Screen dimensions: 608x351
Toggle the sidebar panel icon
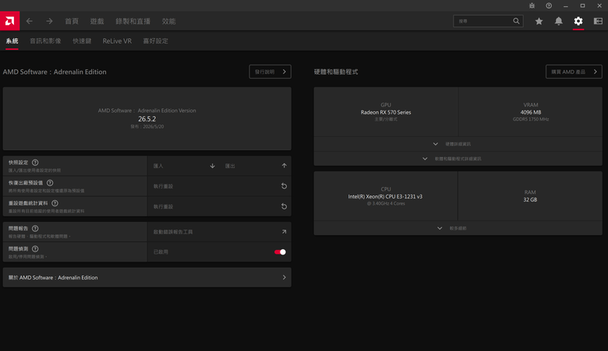(598, 21)
